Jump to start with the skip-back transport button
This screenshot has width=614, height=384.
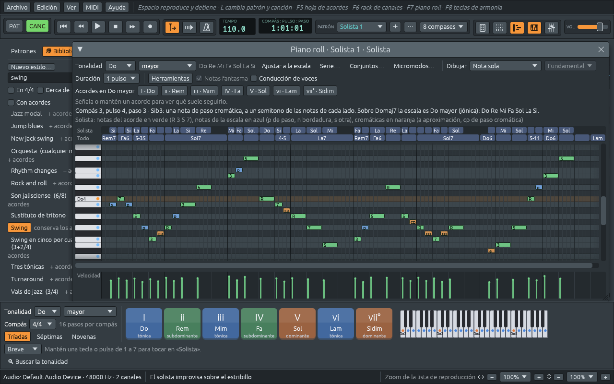coord(63,27)
